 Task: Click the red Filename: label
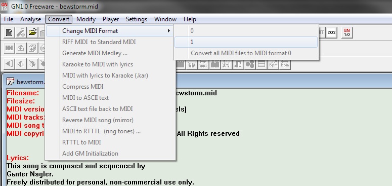(23, 93)
